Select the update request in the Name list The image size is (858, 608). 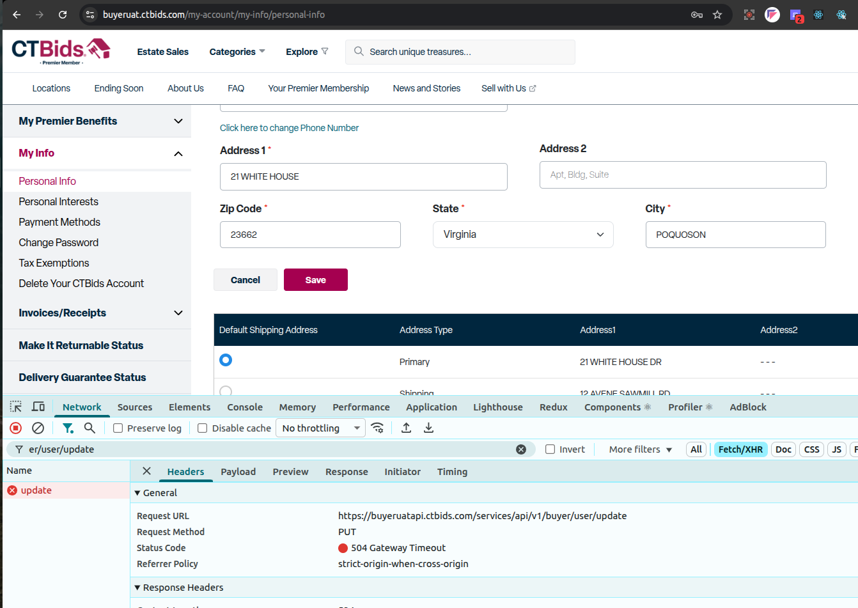click(x=66, y=490)
